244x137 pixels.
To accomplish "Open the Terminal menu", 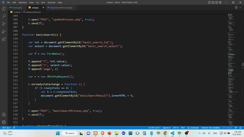I will click(51, 3).
